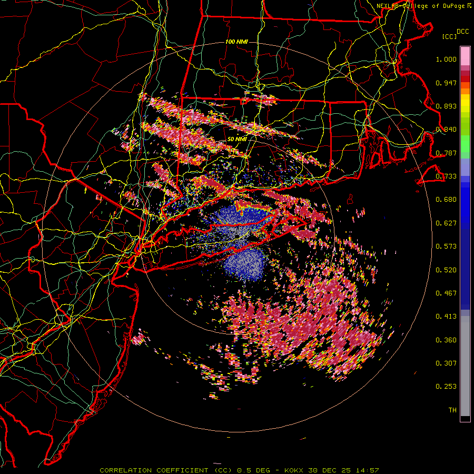Click the black KOKX radar site dot
This screenshot has width=474, height=474.
point(238,236)
